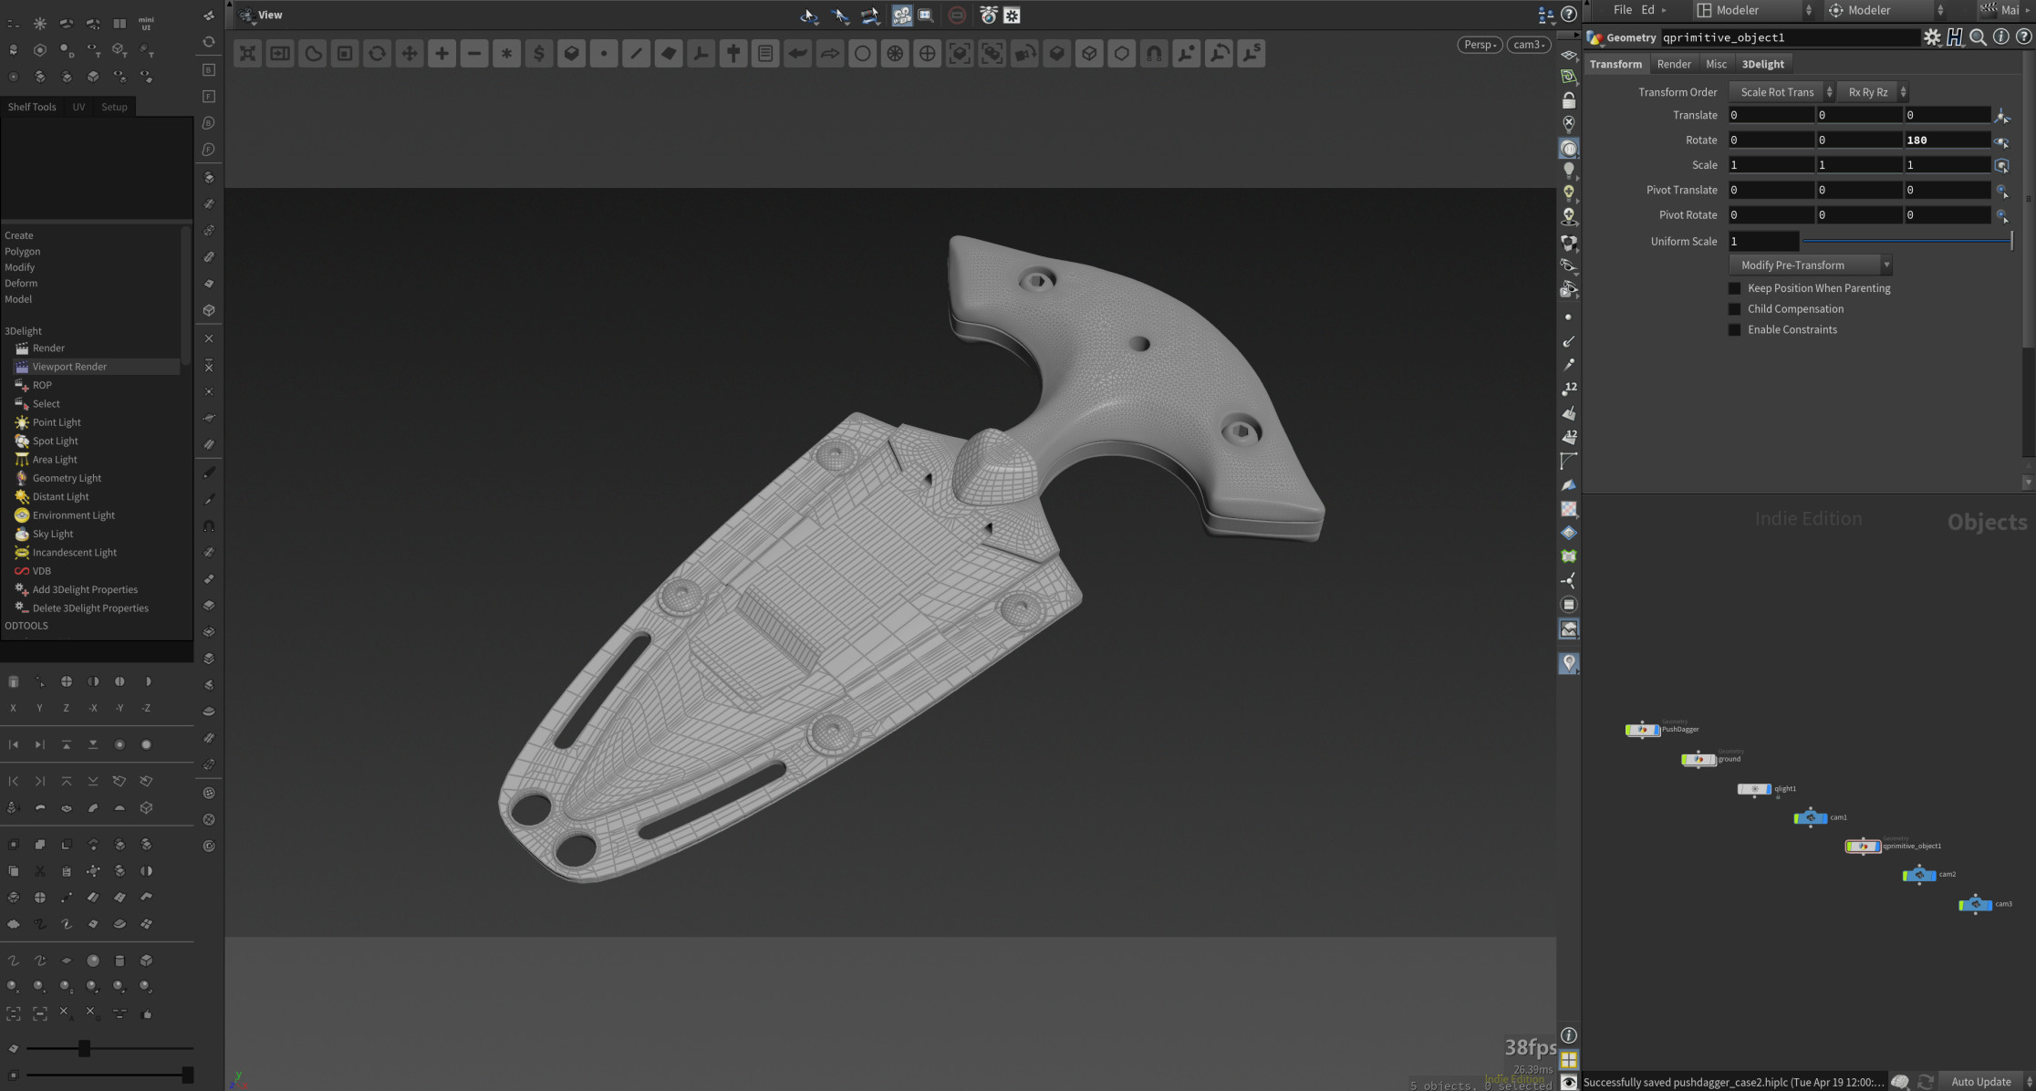
Task: Click the pivot handle icon beside Pivot Translate
Action: tap(2001, 191)
